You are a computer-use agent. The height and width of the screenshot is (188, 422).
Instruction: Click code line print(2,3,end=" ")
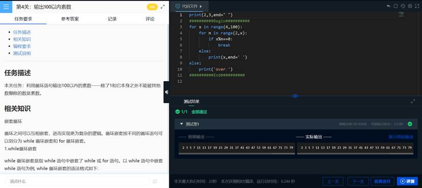pos(210,15)
